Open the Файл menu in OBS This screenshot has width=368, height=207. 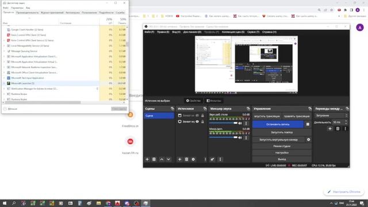pyautogui.click(x=149, y=32)
